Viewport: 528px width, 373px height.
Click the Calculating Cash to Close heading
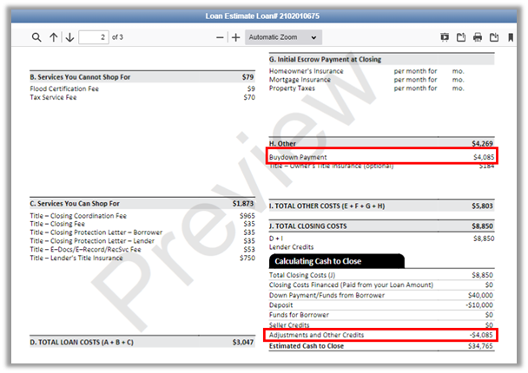318,261
